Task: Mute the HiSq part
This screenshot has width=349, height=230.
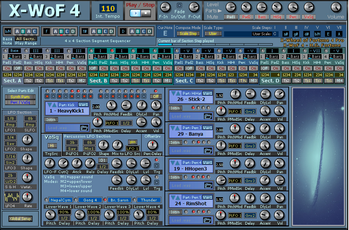Action: [277, 17]
